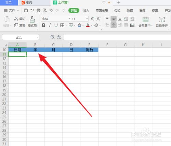Toggle bold formatting
The image size is (171, 146).
point(44,25)
